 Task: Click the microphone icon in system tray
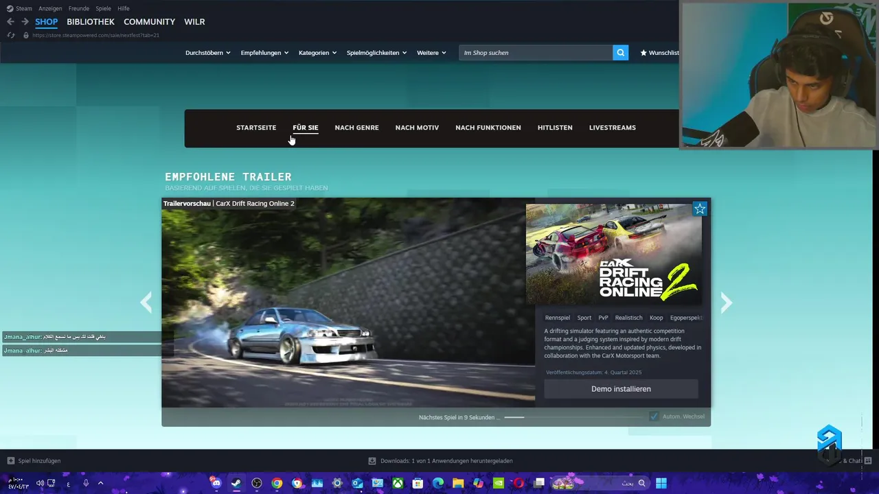[x=86, y=483]
